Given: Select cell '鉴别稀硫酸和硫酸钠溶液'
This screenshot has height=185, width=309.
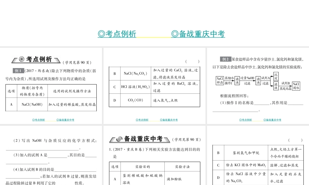Looking at the screenshot, I should (143, 179).
